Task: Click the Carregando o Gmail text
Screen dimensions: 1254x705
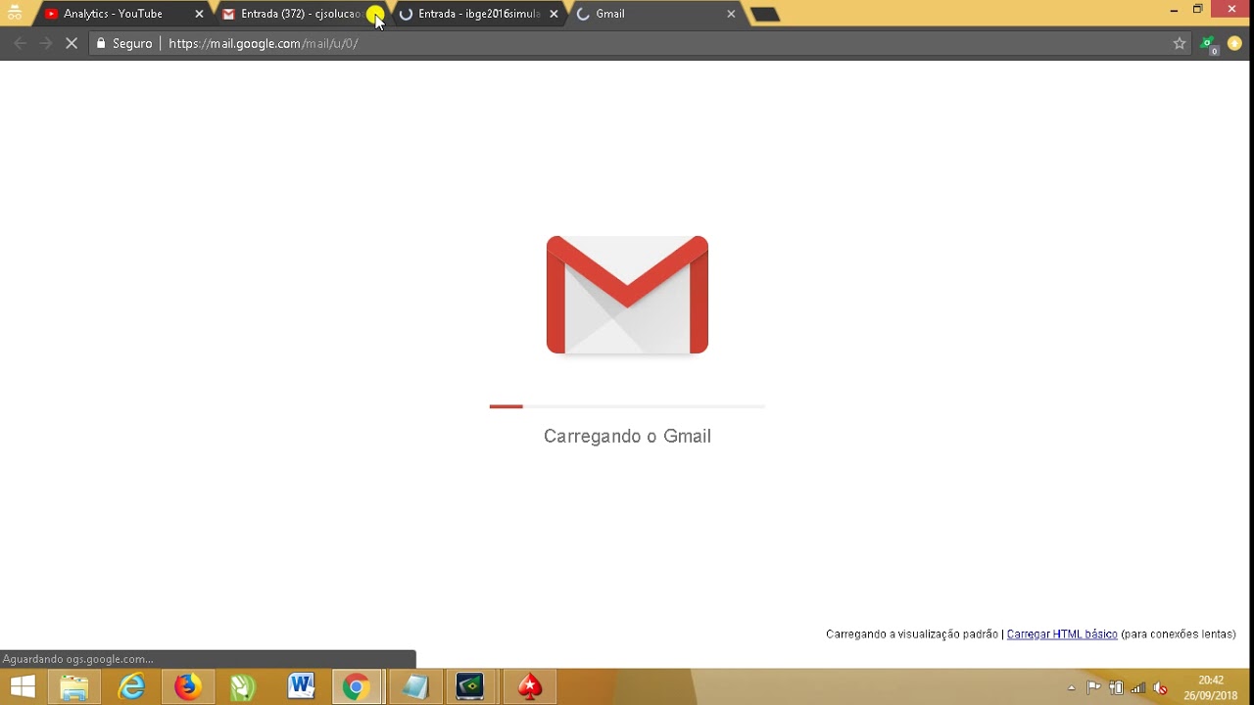Action: 627,436
